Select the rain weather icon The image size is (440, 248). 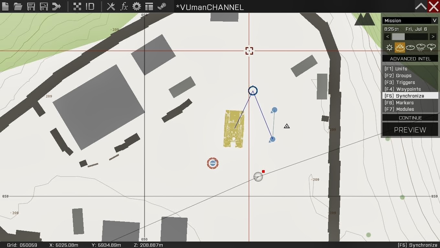(421, 48)
